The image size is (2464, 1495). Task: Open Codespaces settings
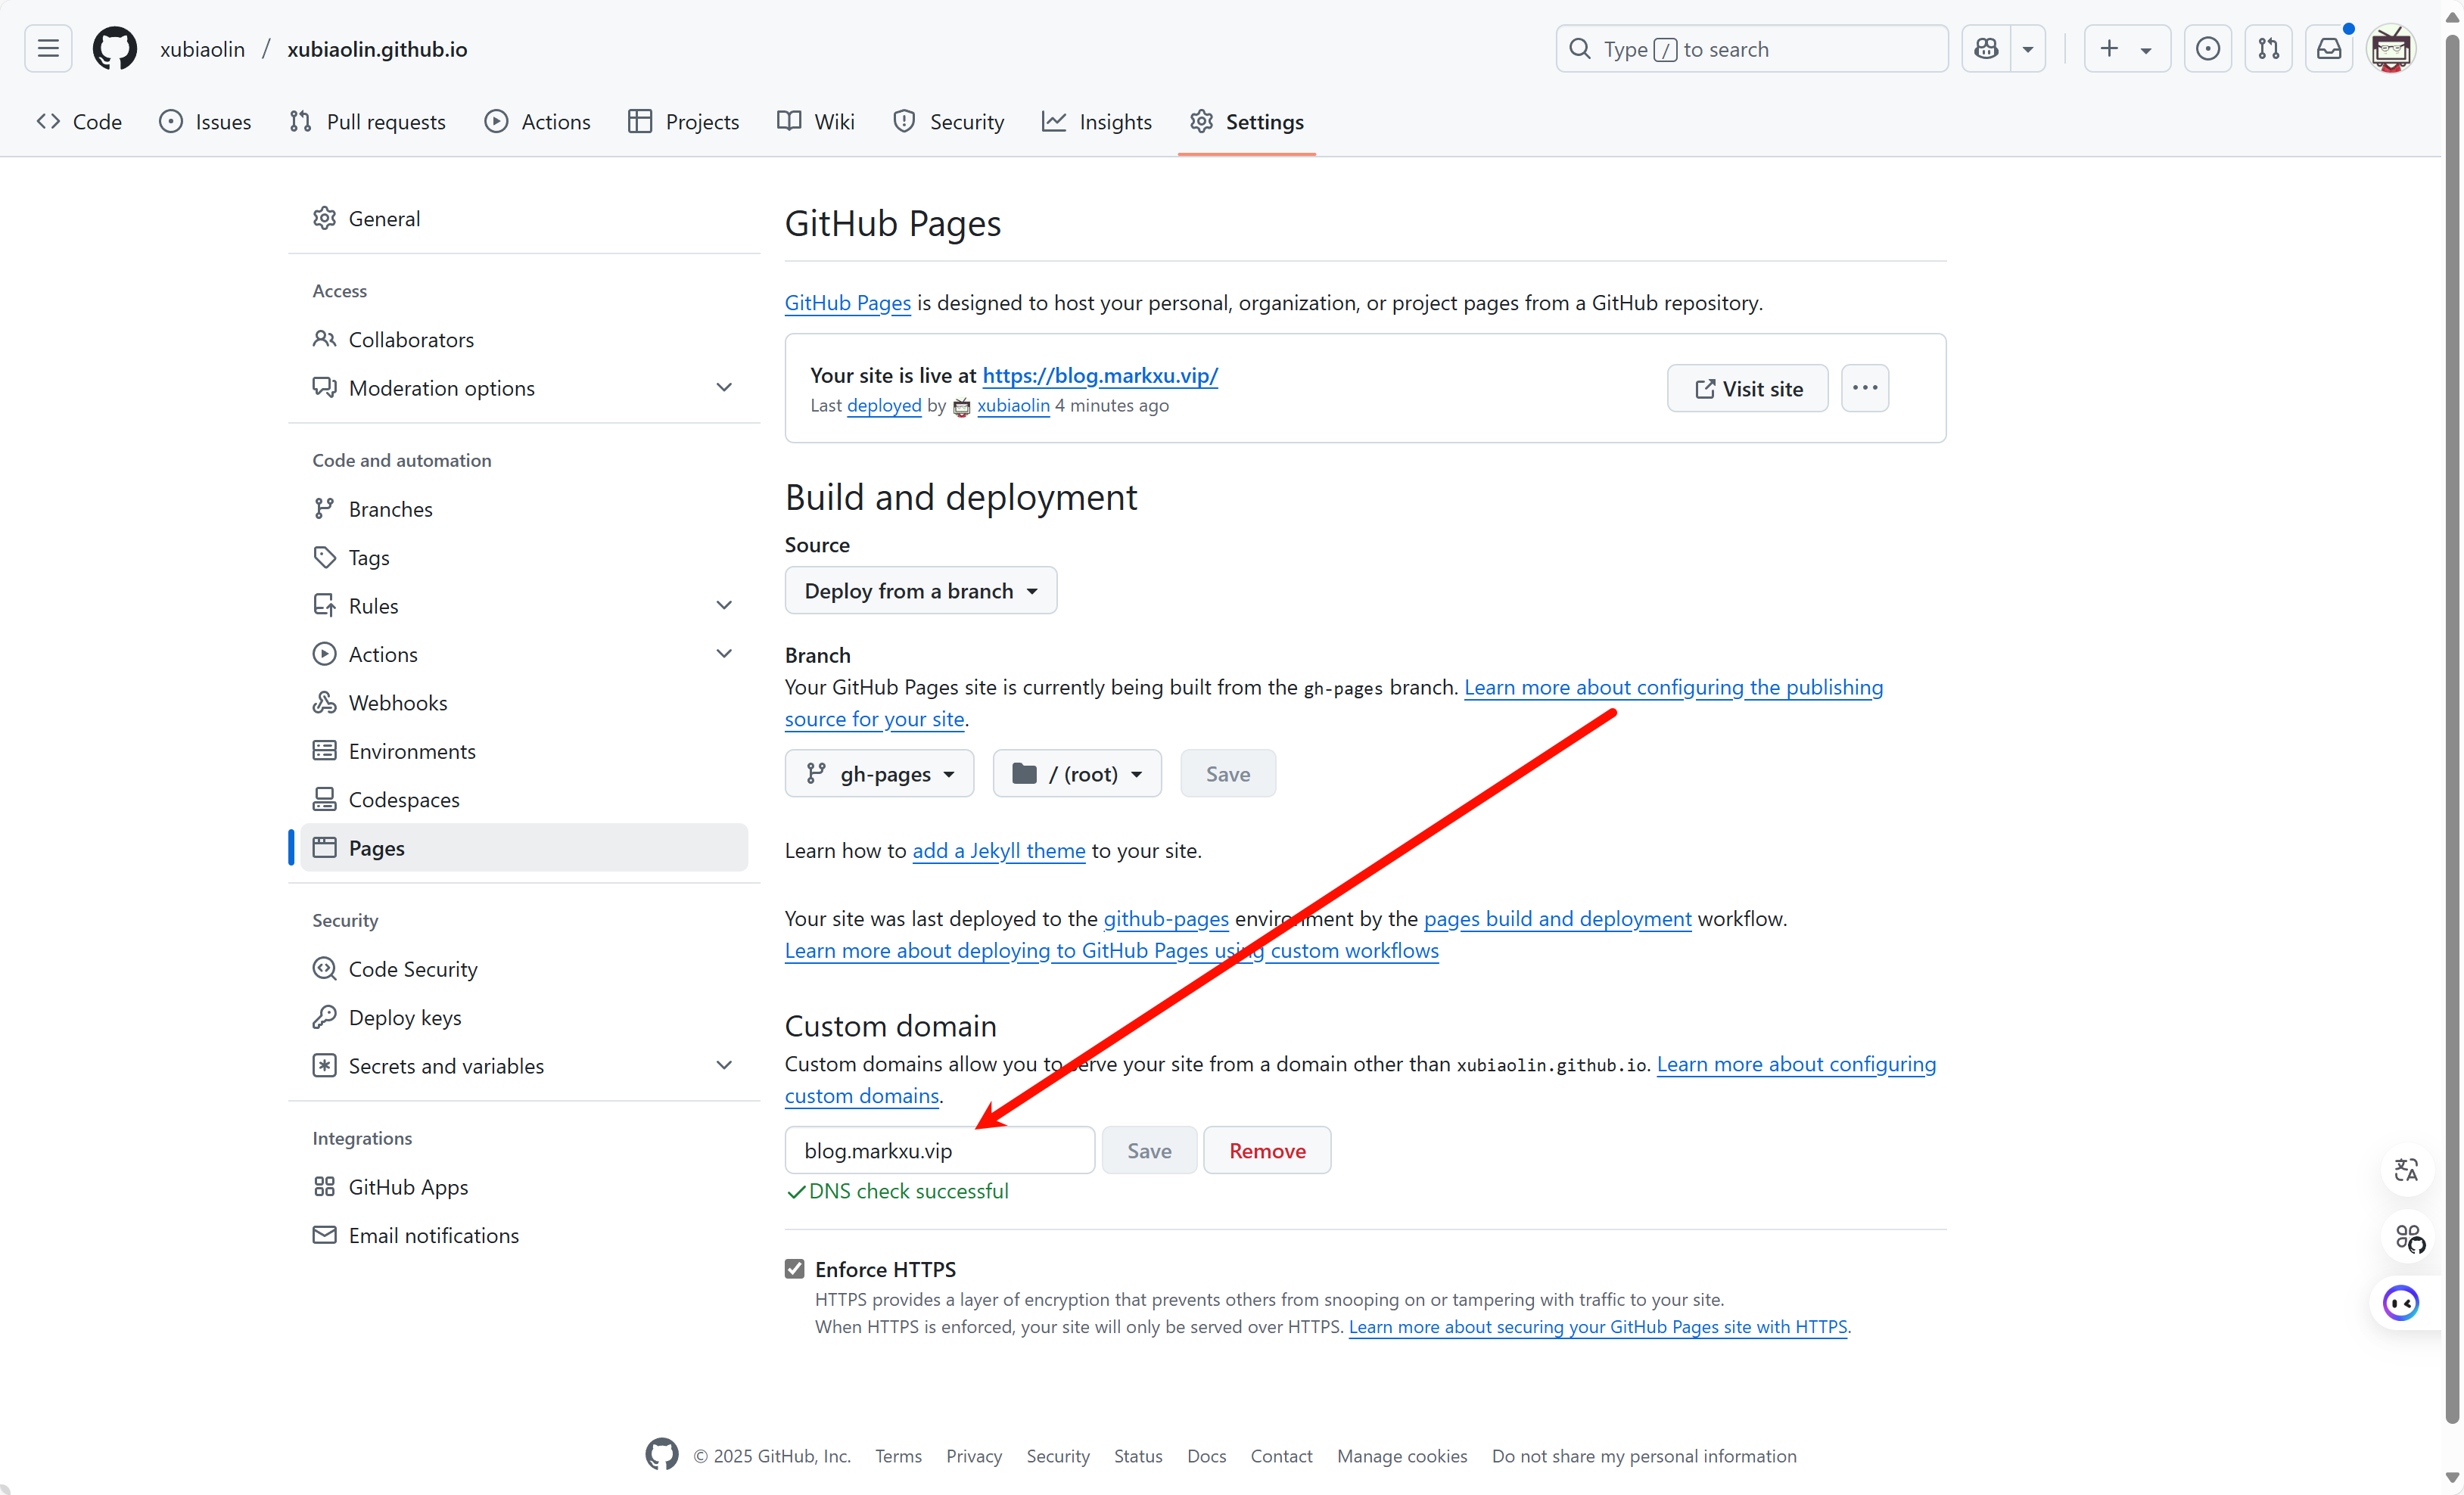(x=524, y=799)
